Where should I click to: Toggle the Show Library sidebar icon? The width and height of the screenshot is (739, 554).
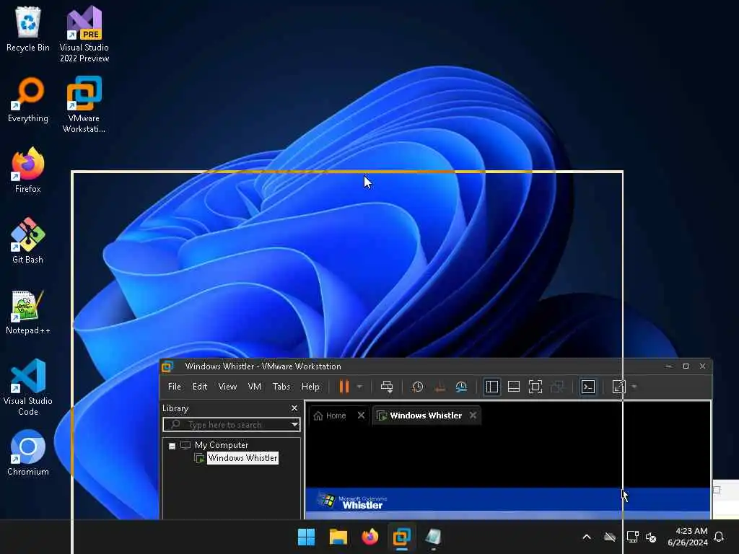click(492, 387)
